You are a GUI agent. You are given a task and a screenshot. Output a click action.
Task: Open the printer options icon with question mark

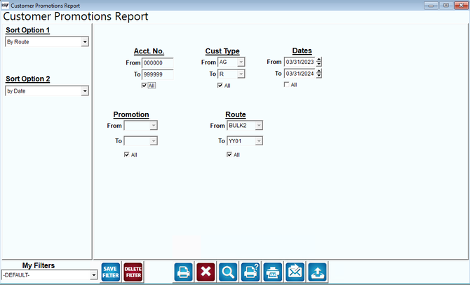tap(250, 272)
